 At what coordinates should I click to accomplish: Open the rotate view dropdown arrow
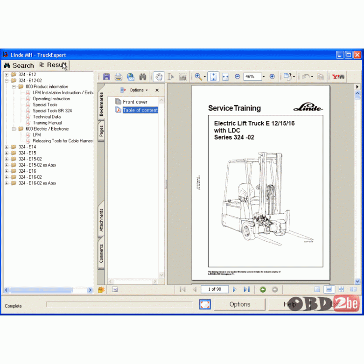(x=294, y=77)
